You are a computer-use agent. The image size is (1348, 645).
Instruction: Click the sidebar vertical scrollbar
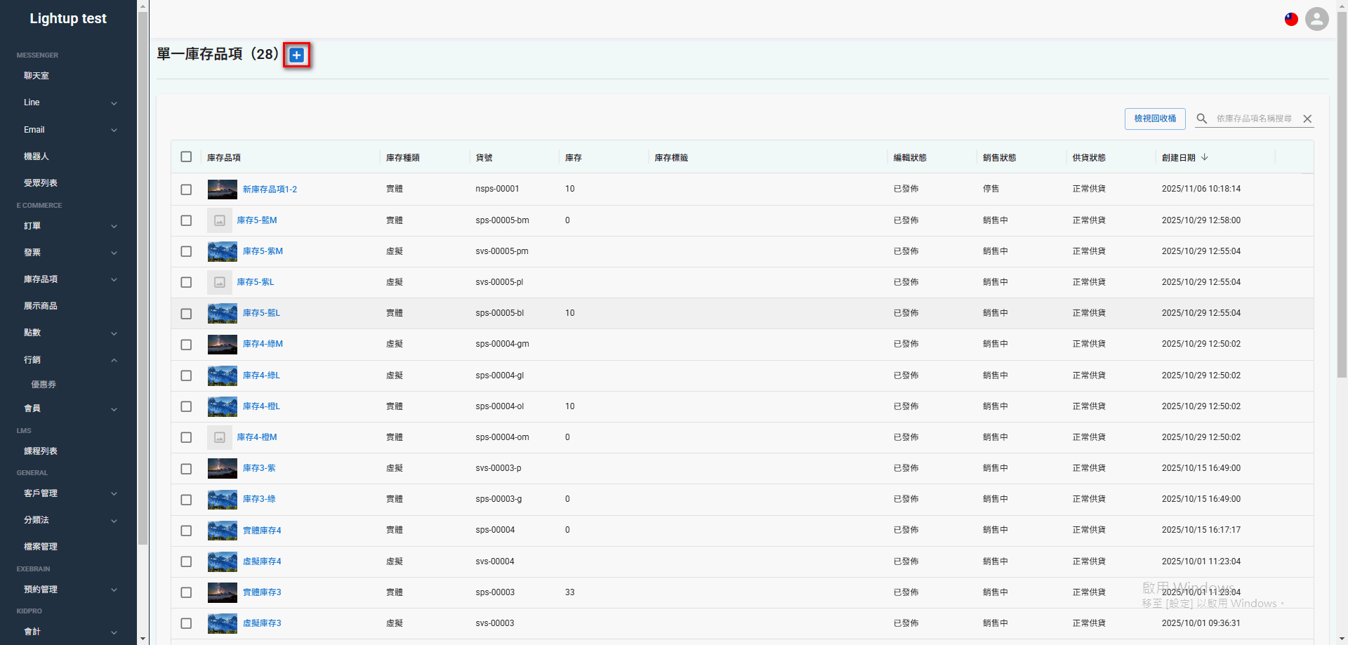point(143,278)
